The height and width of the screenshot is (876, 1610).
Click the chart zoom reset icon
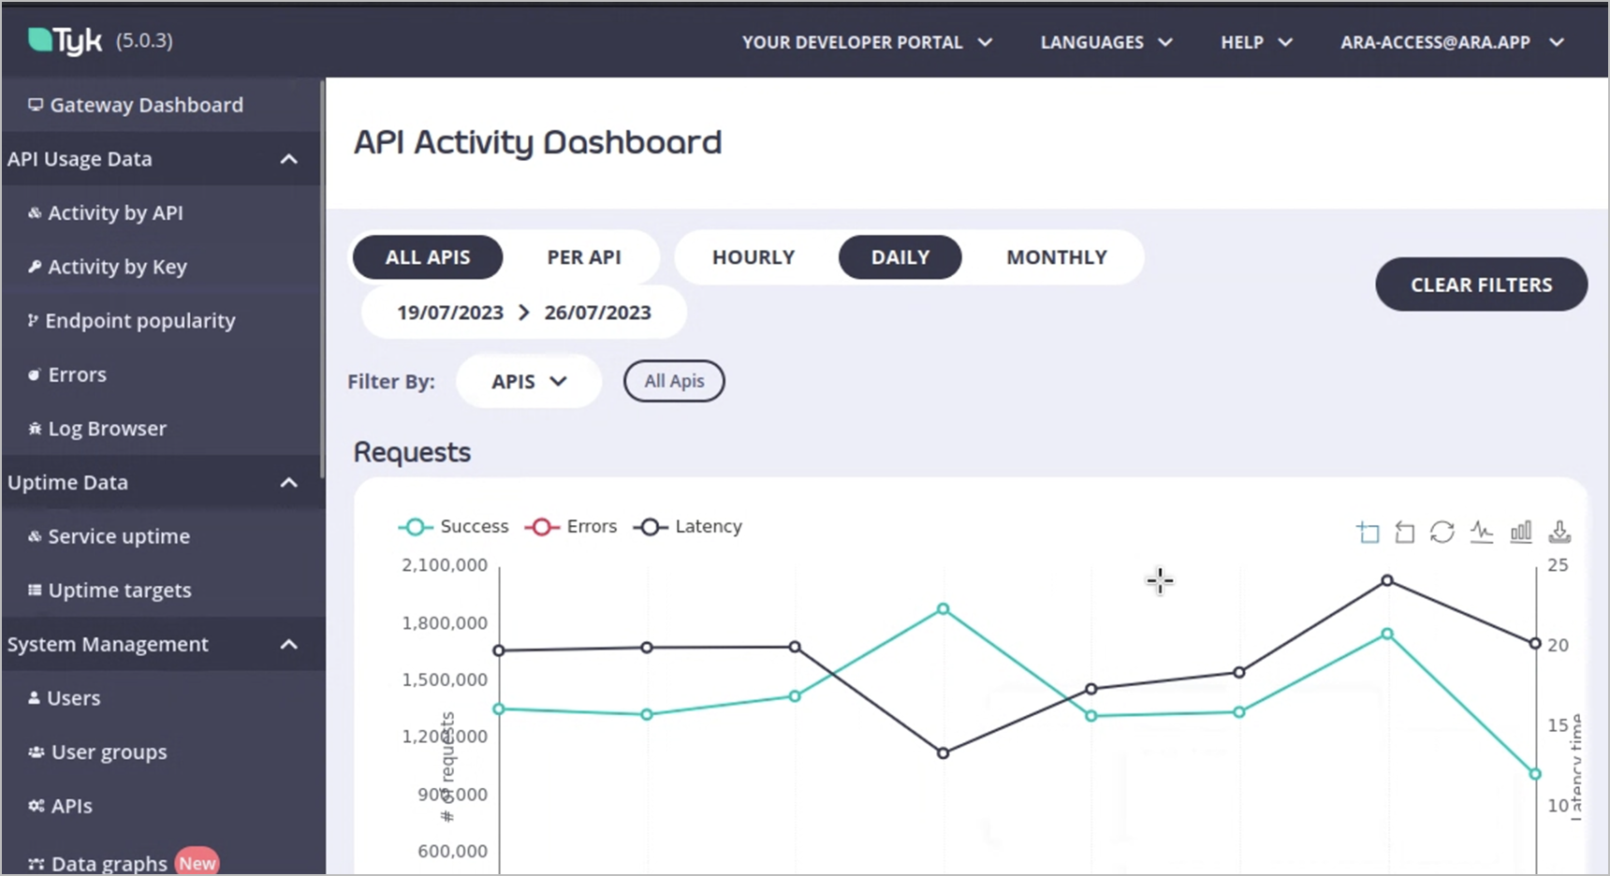coord(1404,533)
